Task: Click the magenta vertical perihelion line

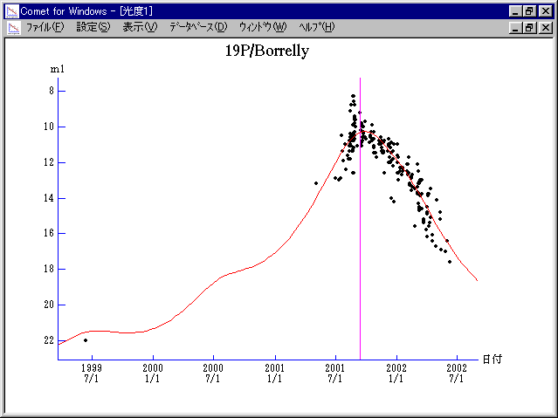Action: tap(360, 262)
